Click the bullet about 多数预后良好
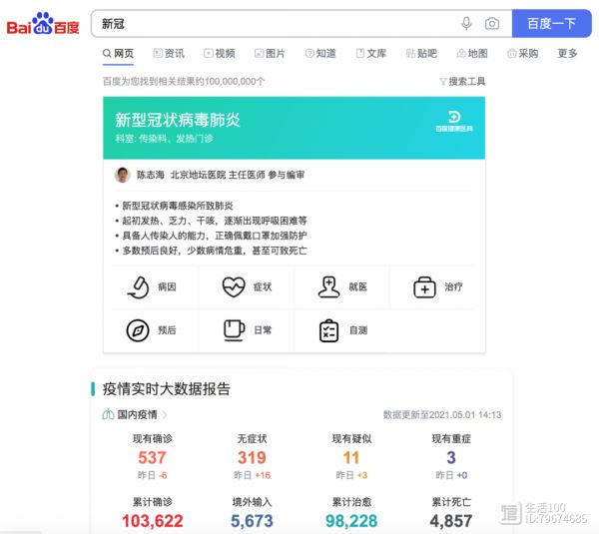The image size is (599, 534). [x=215, y=251]
